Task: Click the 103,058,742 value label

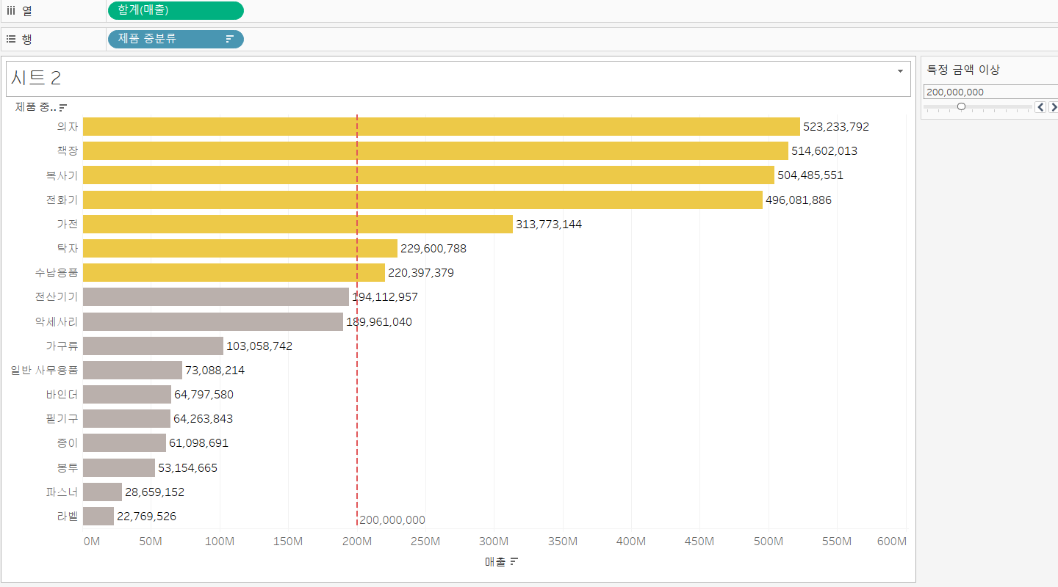Action: tap(259, 346)
